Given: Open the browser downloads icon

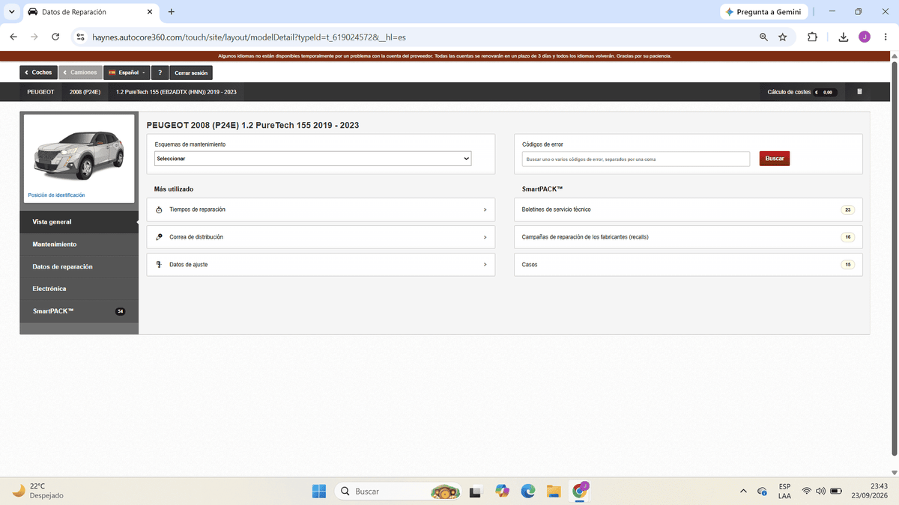Looking at the screenshot, I should (843, 37).
